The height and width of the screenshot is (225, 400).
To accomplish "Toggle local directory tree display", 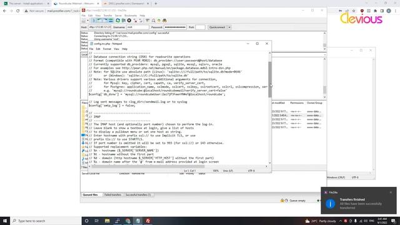I will click(99, 21).
